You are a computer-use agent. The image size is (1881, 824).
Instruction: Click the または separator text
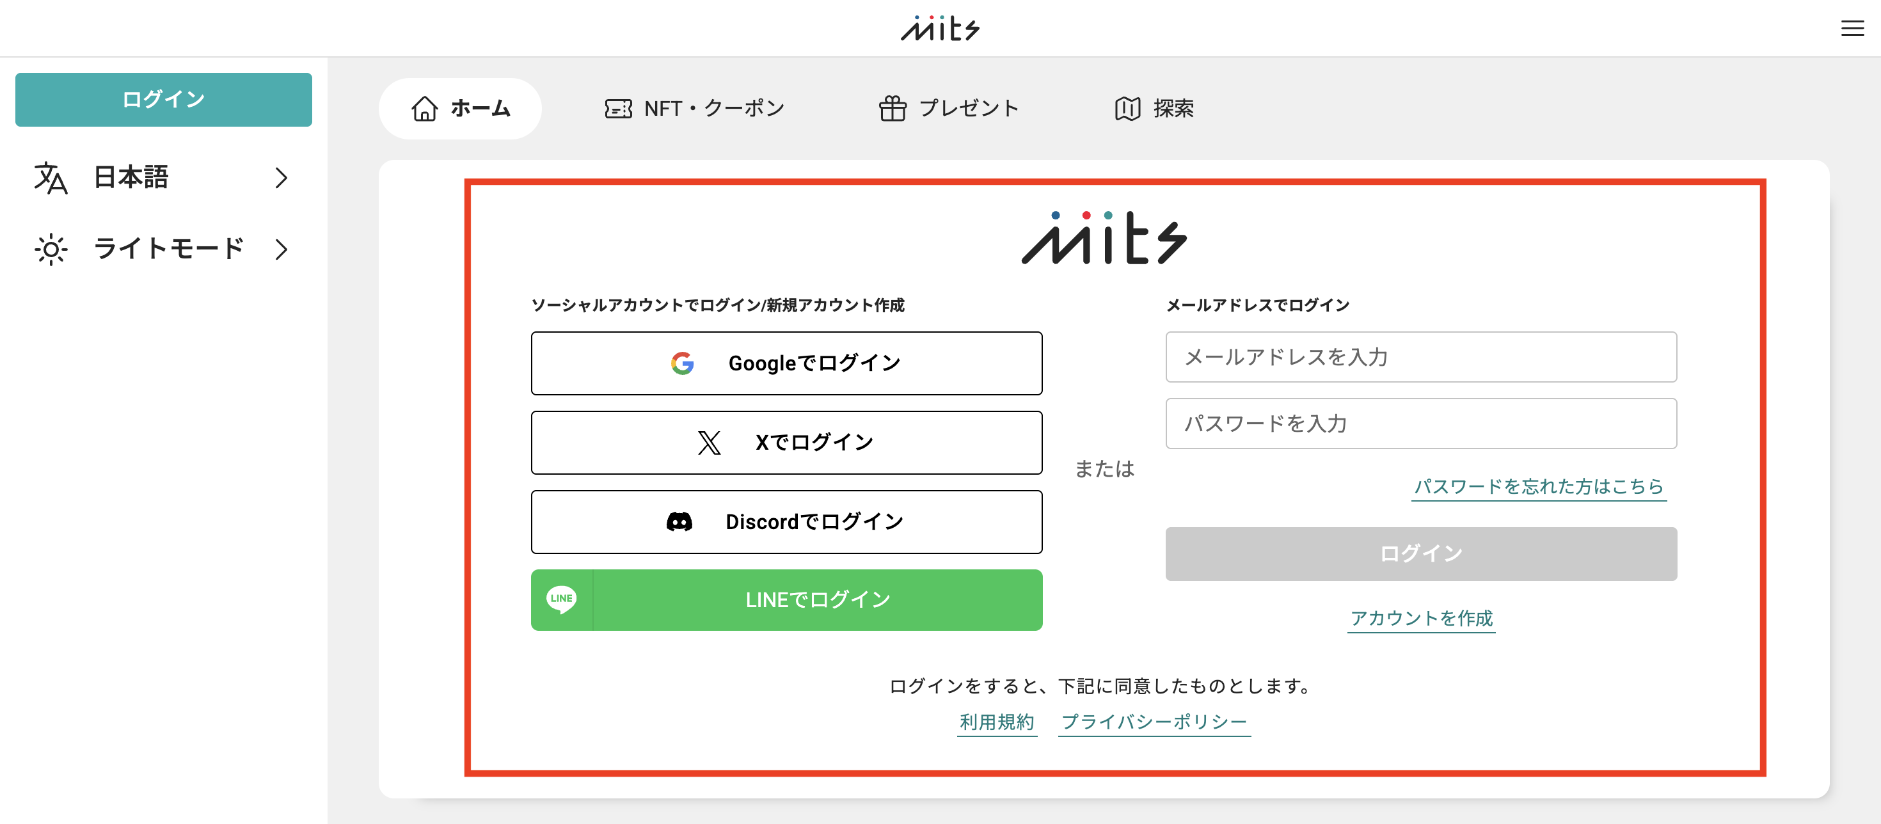1104,470
